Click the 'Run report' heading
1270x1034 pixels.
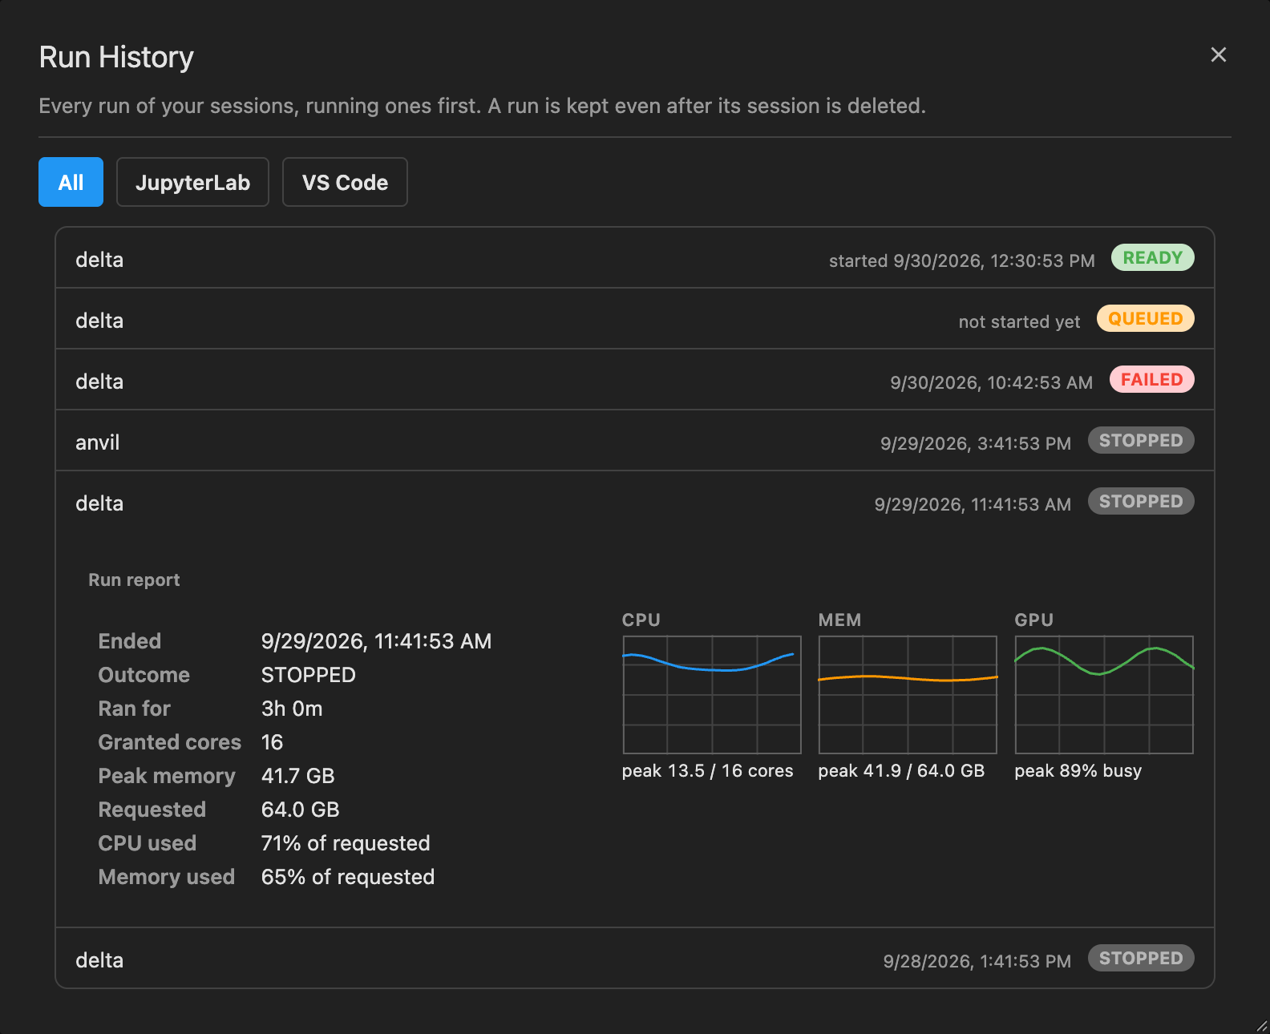click(134, 580)
